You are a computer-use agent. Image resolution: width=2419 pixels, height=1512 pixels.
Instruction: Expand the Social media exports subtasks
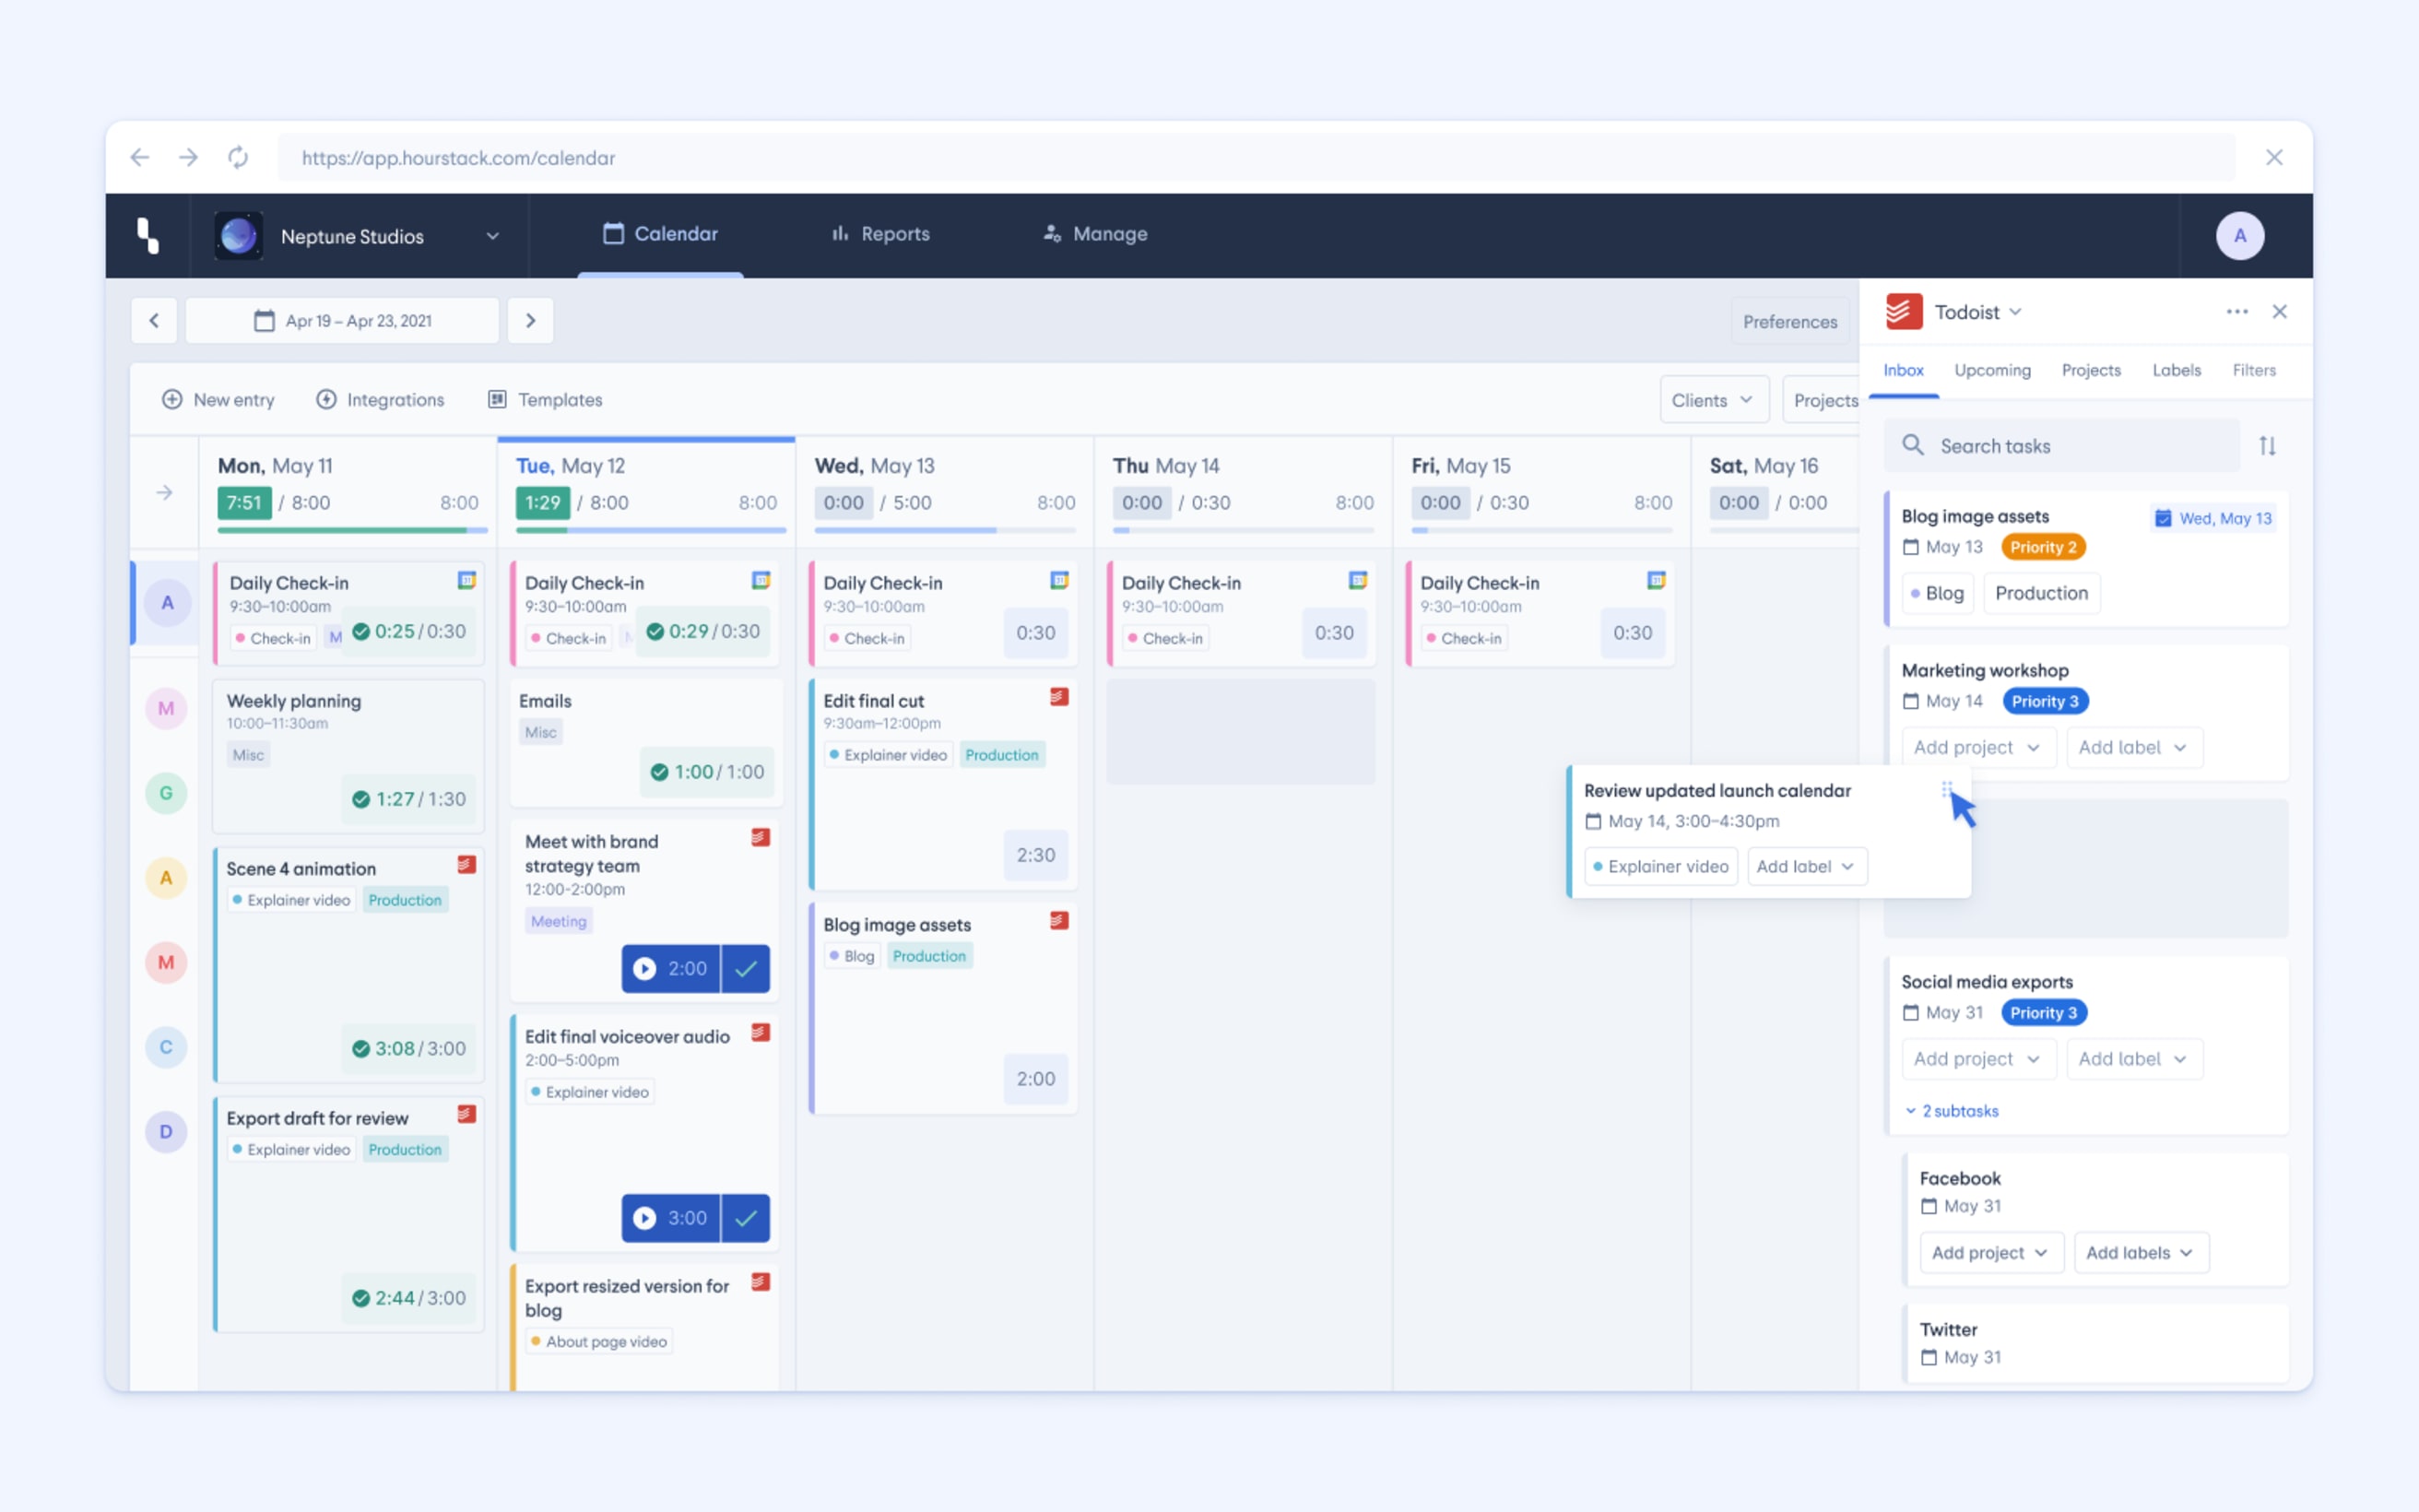click(x=1949, y=1110)
